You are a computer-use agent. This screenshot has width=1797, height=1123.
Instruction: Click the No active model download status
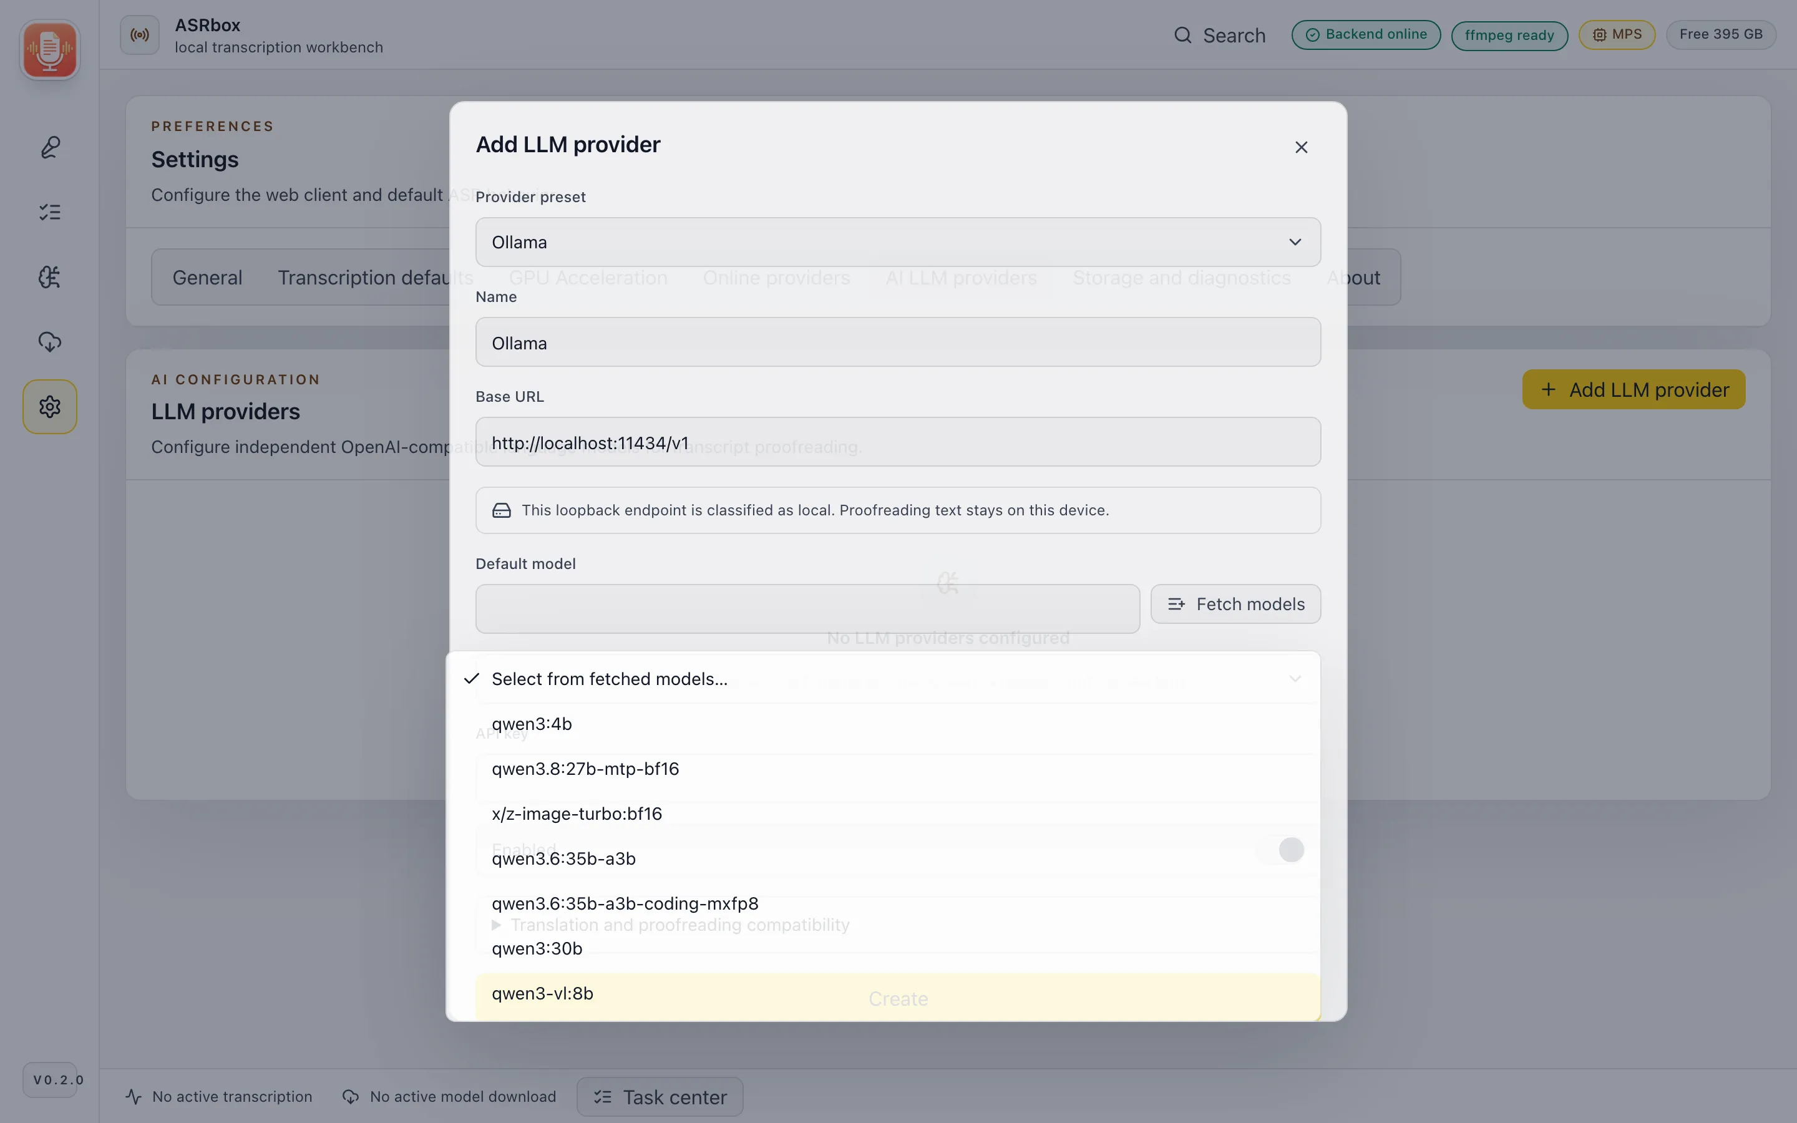point(449,1097)
